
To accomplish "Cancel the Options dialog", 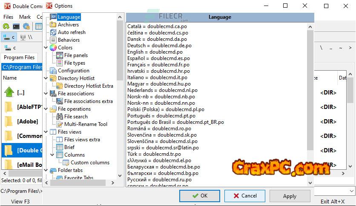I will (x=245, y=196).
